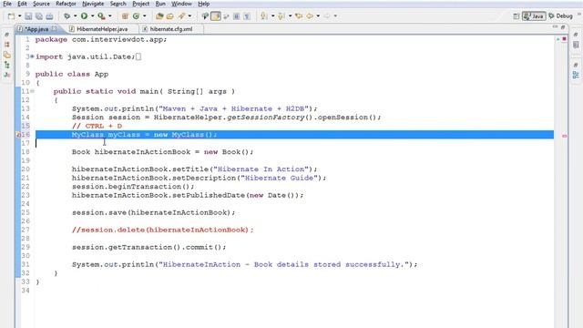Click error marker on line 16 gutter
Viewport: 583px width, 328px height.
coord(18,135)
